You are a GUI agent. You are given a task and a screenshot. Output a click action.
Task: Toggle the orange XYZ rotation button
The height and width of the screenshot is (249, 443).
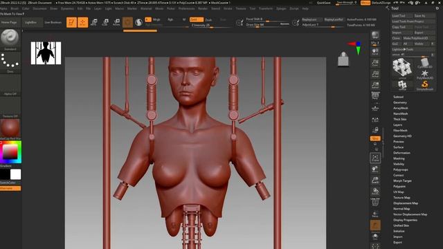point(375,138)
